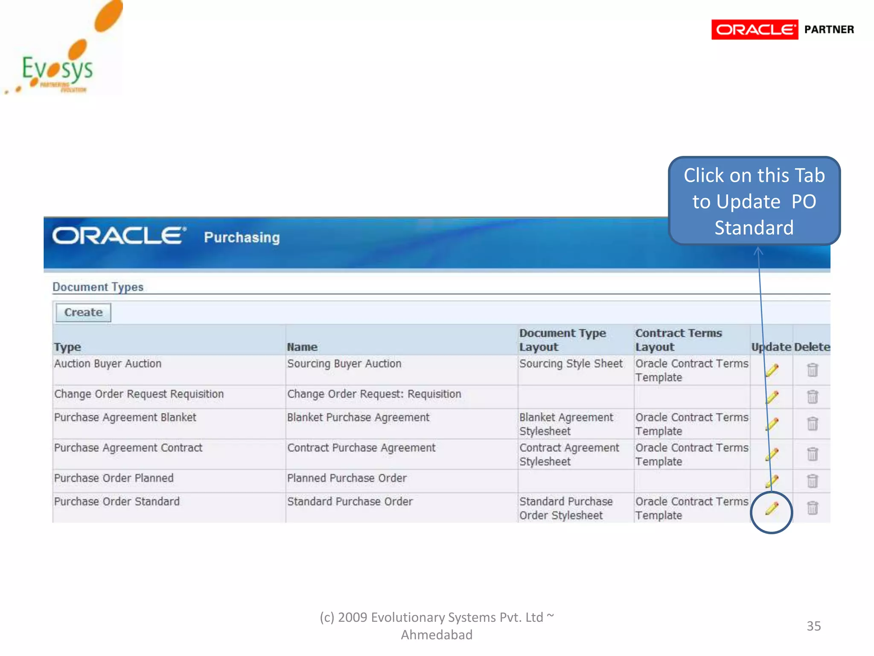Delete the Purchase Order Planned row
The image size is (874, 656).
[813, 481]
